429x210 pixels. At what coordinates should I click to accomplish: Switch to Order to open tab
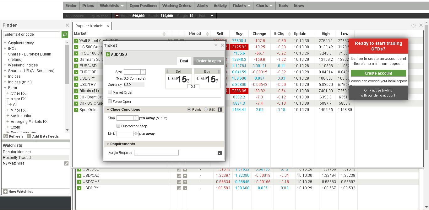(209, 61)
